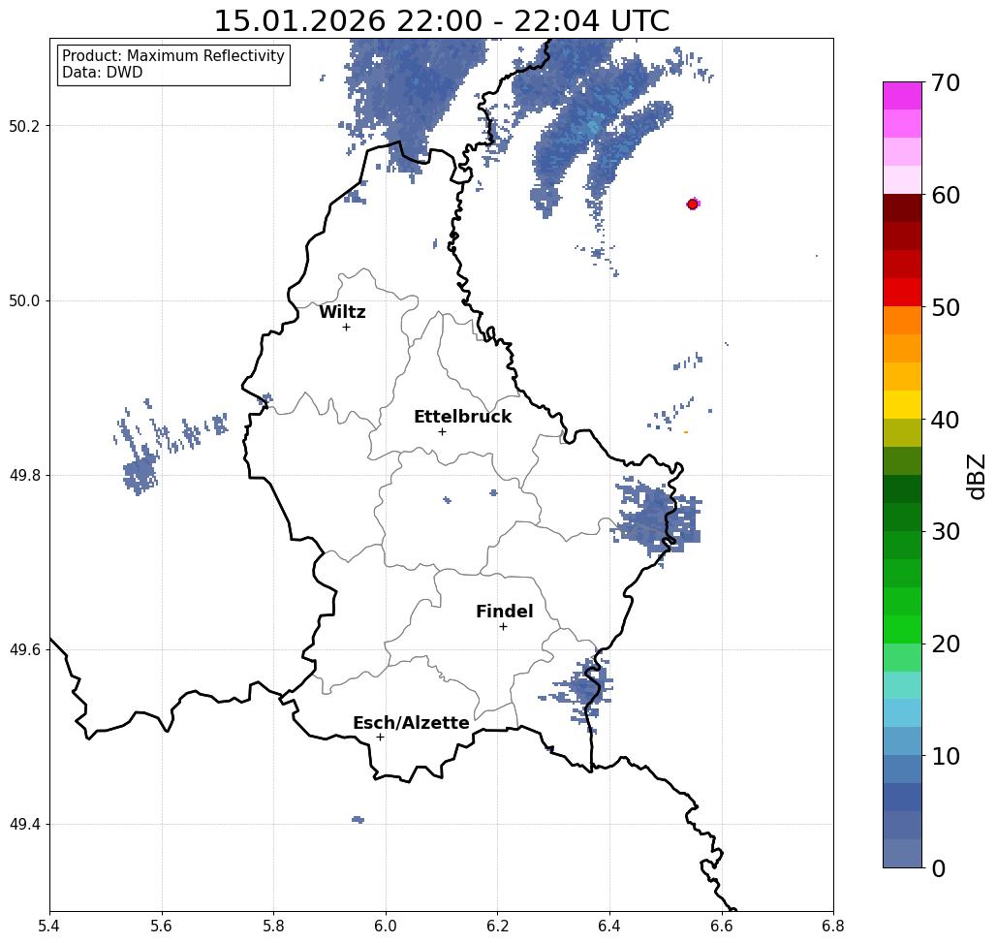Click the plus marker below Esch/Alzette
The height and width of the screenshot is (943, 997).
pyautogui.click(x=380, y=737)
